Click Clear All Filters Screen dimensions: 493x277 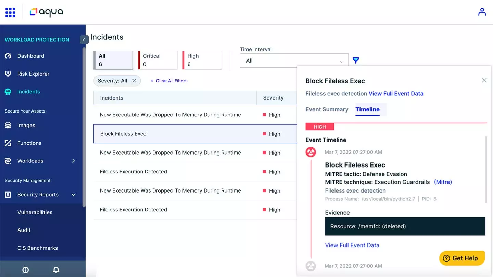tap(169, 81)
